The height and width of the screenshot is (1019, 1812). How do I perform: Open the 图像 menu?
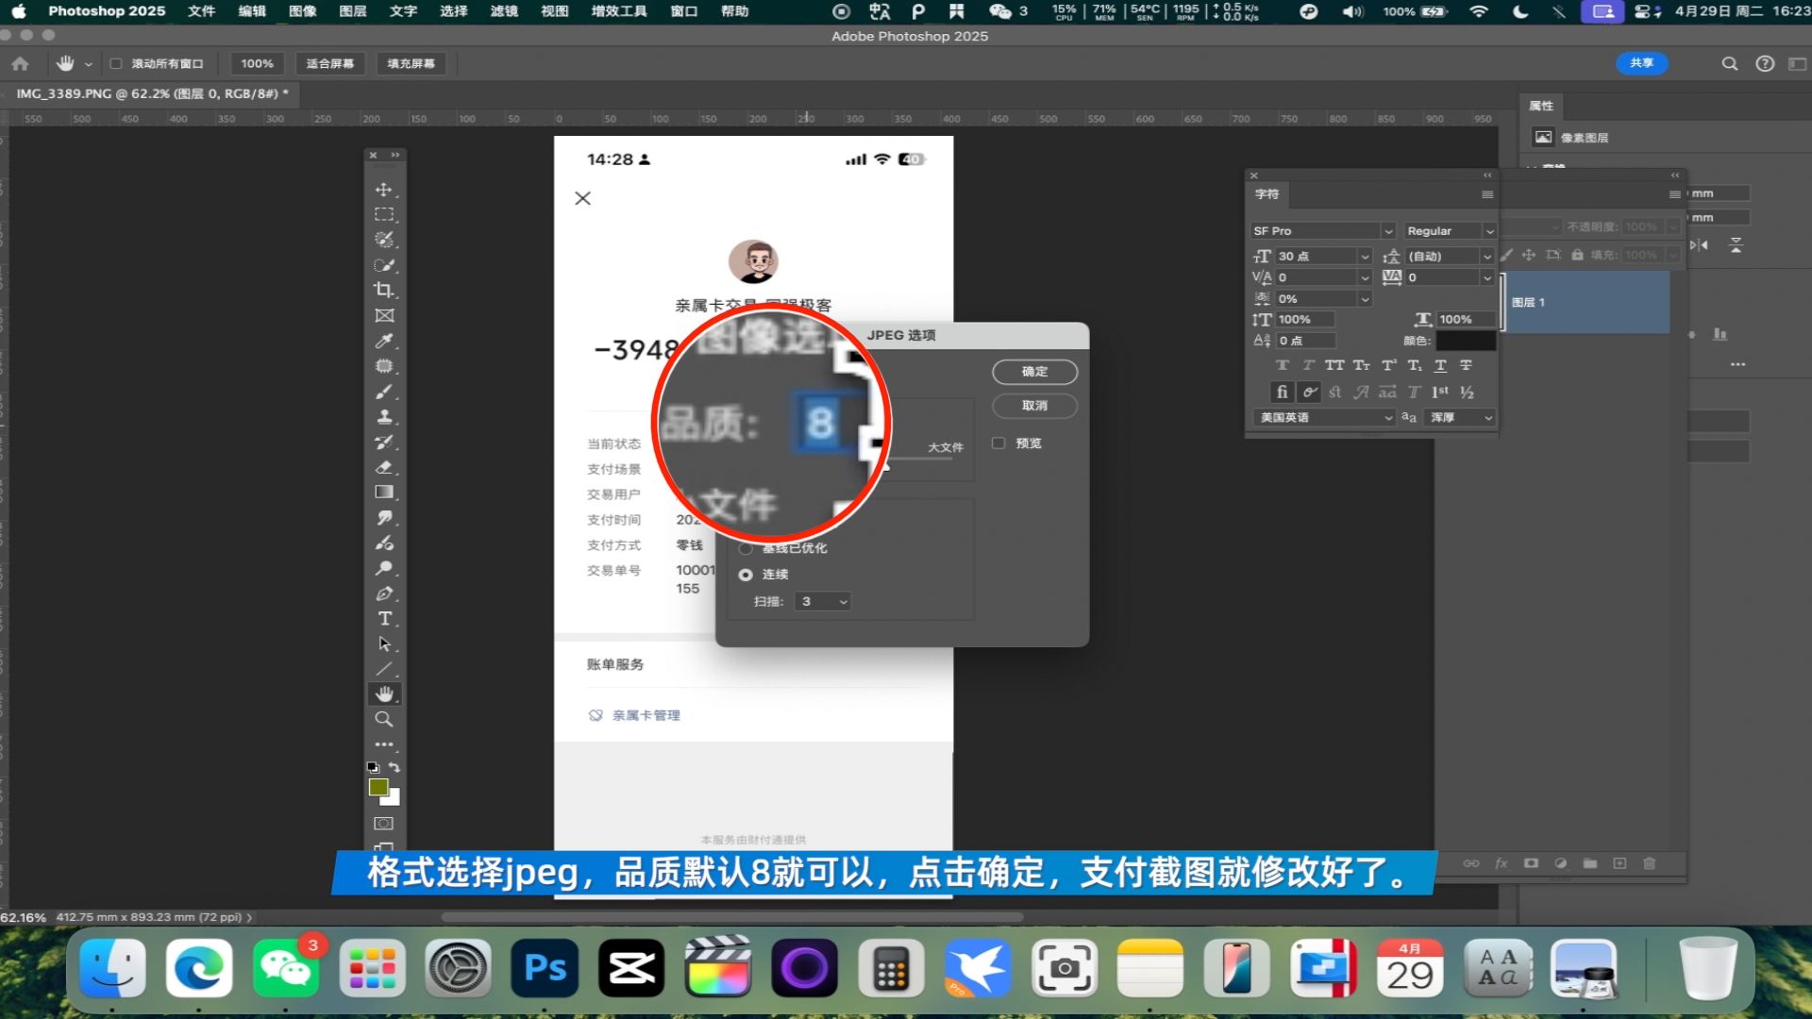pos(302,11)
